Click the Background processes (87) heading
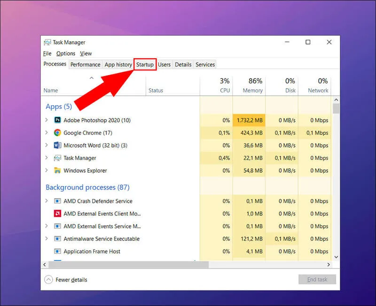This screenshot has height=306, width=376. [x=87, y=187]
